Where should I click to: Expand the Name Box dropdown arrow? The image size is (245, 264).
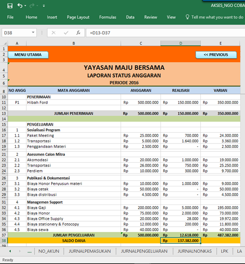tap(33, 33)
